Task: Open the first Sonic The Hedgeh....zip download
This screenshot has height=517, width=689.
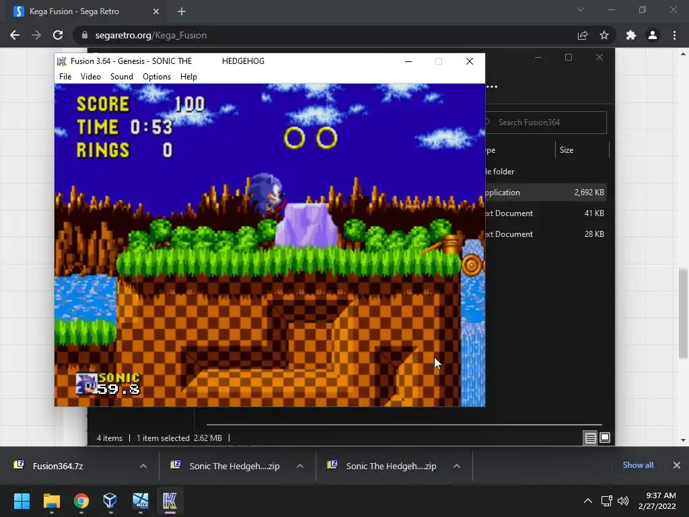Action: pyautogui.click(x=234, y=466)
